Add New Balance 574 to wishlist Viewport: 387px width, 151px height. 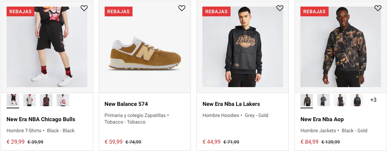click(x=182, y=8)
